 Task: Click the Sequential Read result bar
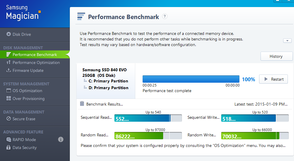click(148, 118)
